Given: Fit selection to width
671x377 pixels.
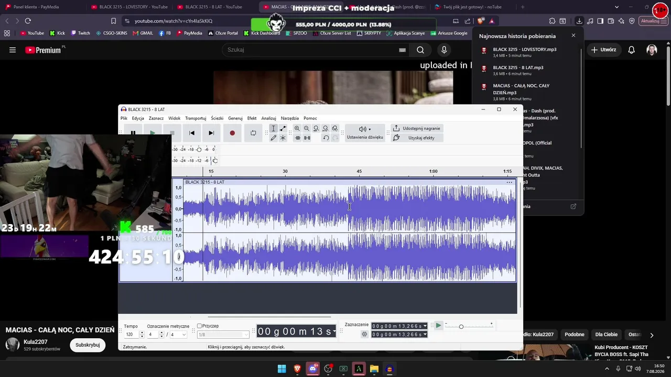Looking at the screenshot, I should (x=316, y=129).
